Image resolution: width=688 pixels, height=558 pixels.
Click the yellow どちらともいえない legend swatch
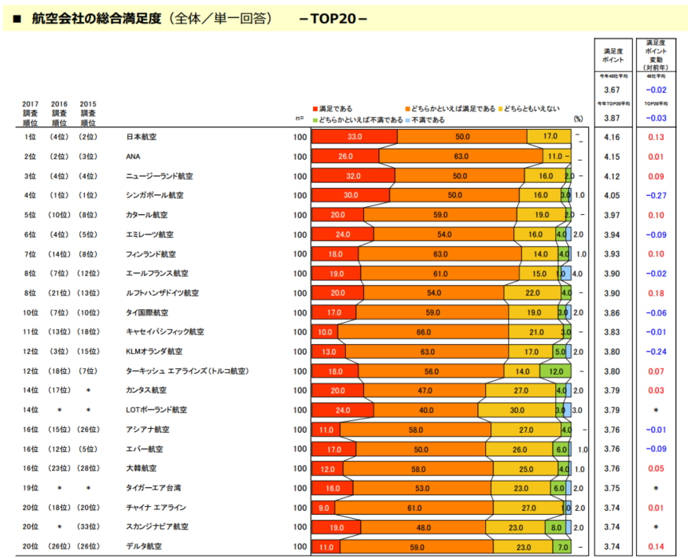(x=500, y=109)
